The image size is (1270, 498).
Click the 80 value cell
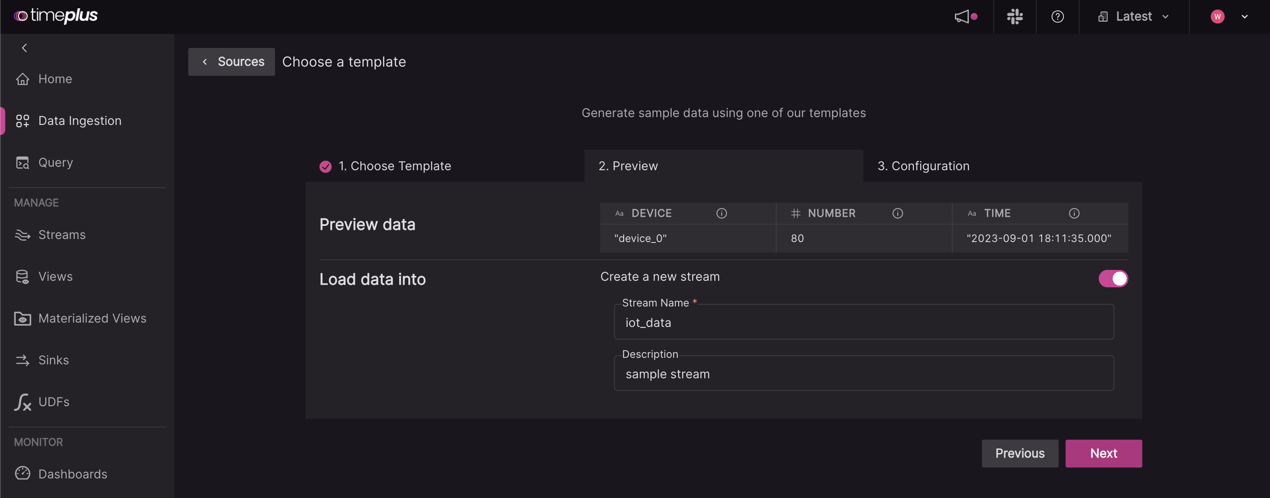point(864,239)
